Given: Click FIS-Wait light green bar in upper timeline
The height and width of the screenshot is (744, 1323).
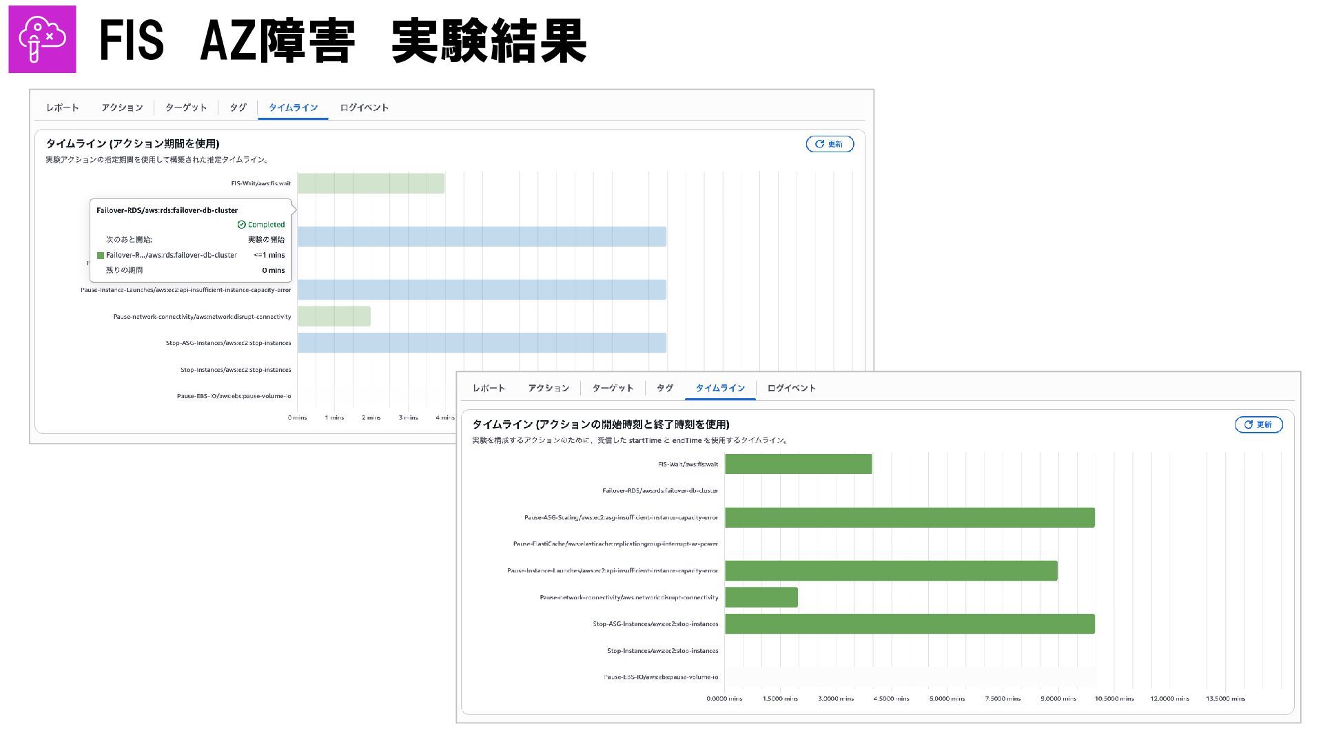Looking at the screenshot, I should click(x=371, y=183).
